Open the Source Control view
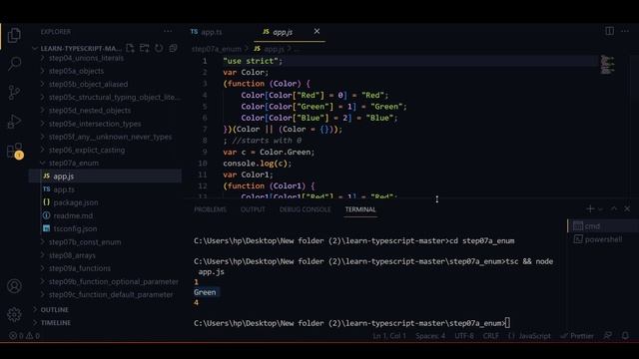 [x=14, y=93]
